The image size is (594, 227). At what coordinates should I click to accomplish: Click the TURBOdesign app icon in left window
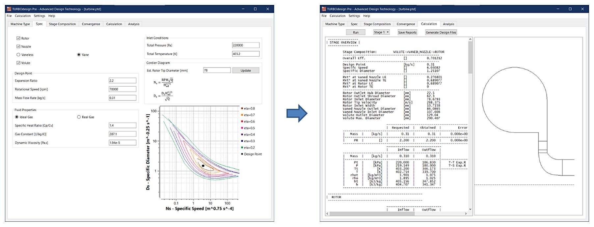tap(9, 9)
